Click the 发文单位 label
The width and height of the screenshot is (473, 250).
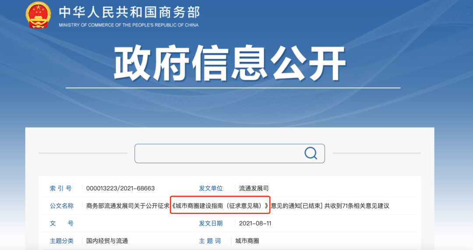pos(211,189)
